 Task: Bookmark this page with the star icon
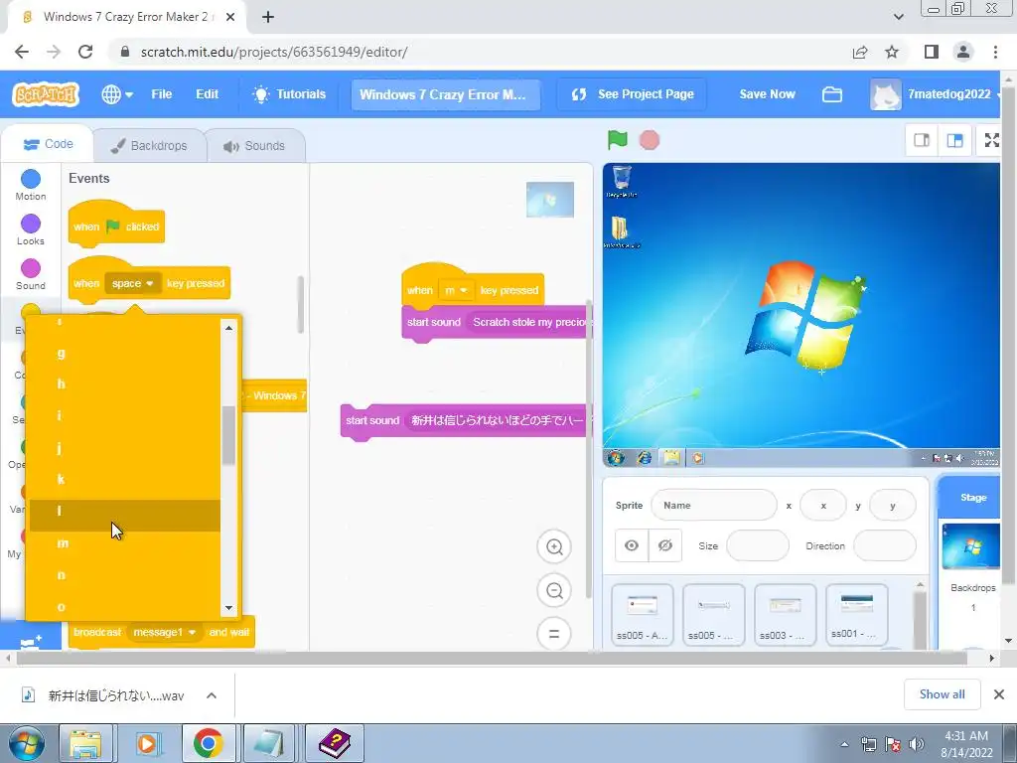892,52
